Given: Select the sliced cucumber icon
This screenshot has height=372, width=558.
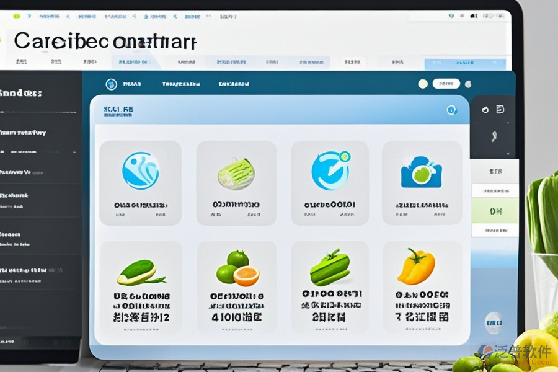Looking at the screenshot, I should pyautogui.click(x=140, y=272).
